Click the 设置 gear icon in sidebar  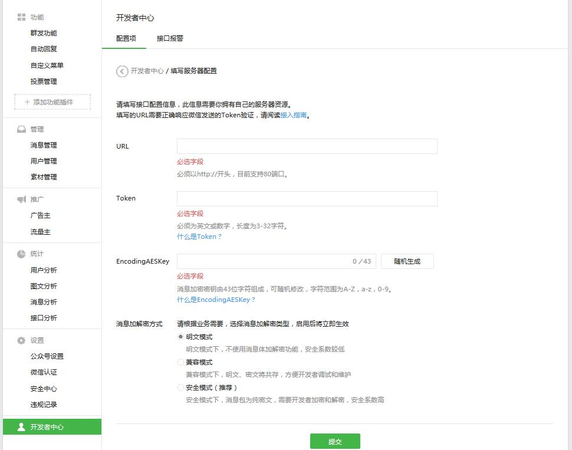[21, 340]
